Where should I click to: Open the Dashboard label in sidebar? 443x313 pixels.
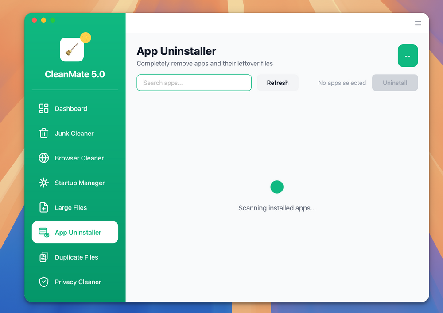(71, 109)
